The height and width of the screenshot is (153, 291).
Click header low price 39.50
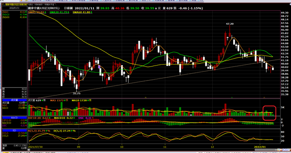[x=135, y=8]
